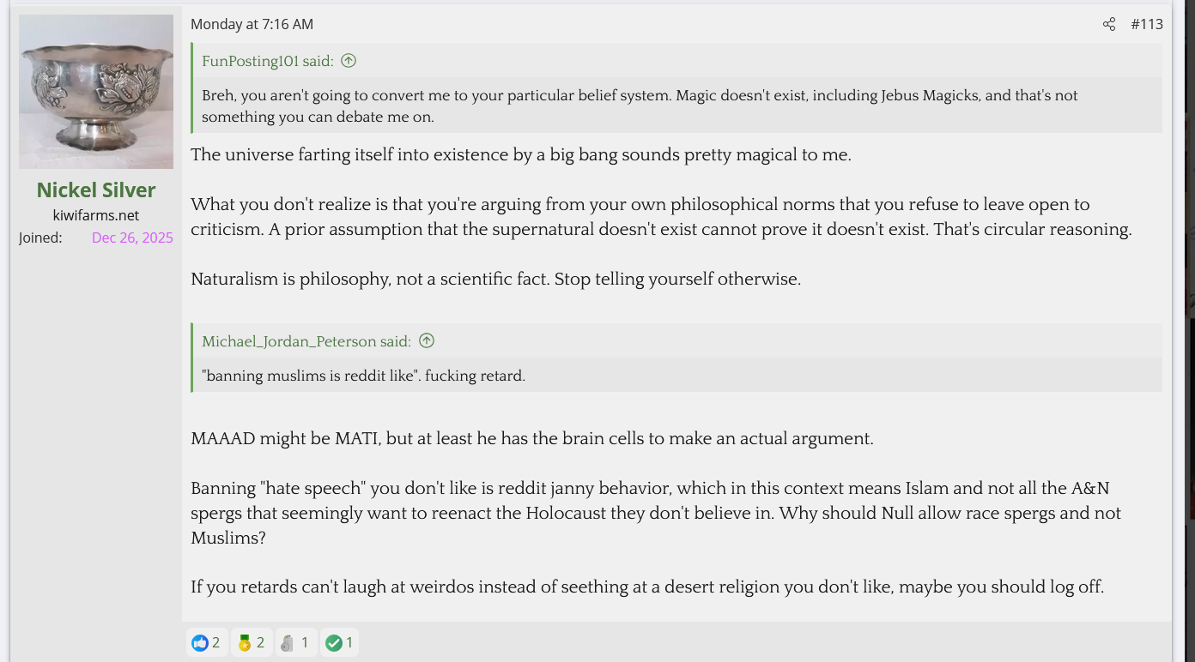Click the blue thumbs-up Like reaction
Screen dimensions: 1195x662
coord(200,642)
